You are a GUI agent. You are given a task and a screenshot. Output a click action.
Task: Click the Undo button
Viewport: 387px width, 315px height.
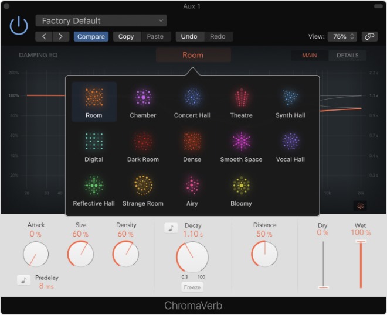point(189,36)
